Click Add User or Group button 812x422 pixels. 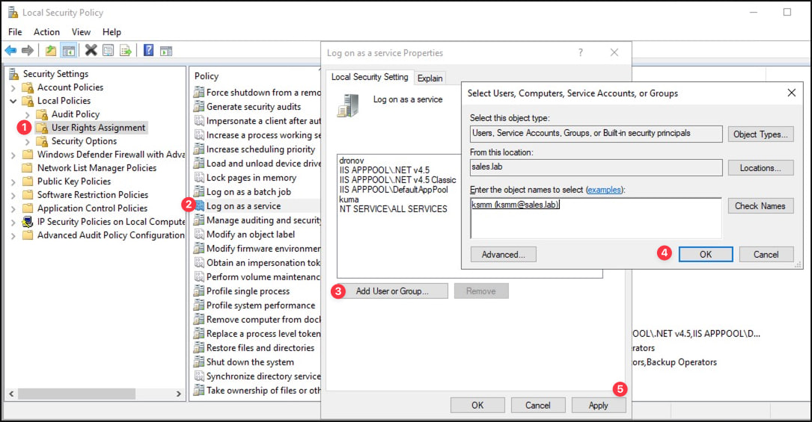tap(392, 291)
